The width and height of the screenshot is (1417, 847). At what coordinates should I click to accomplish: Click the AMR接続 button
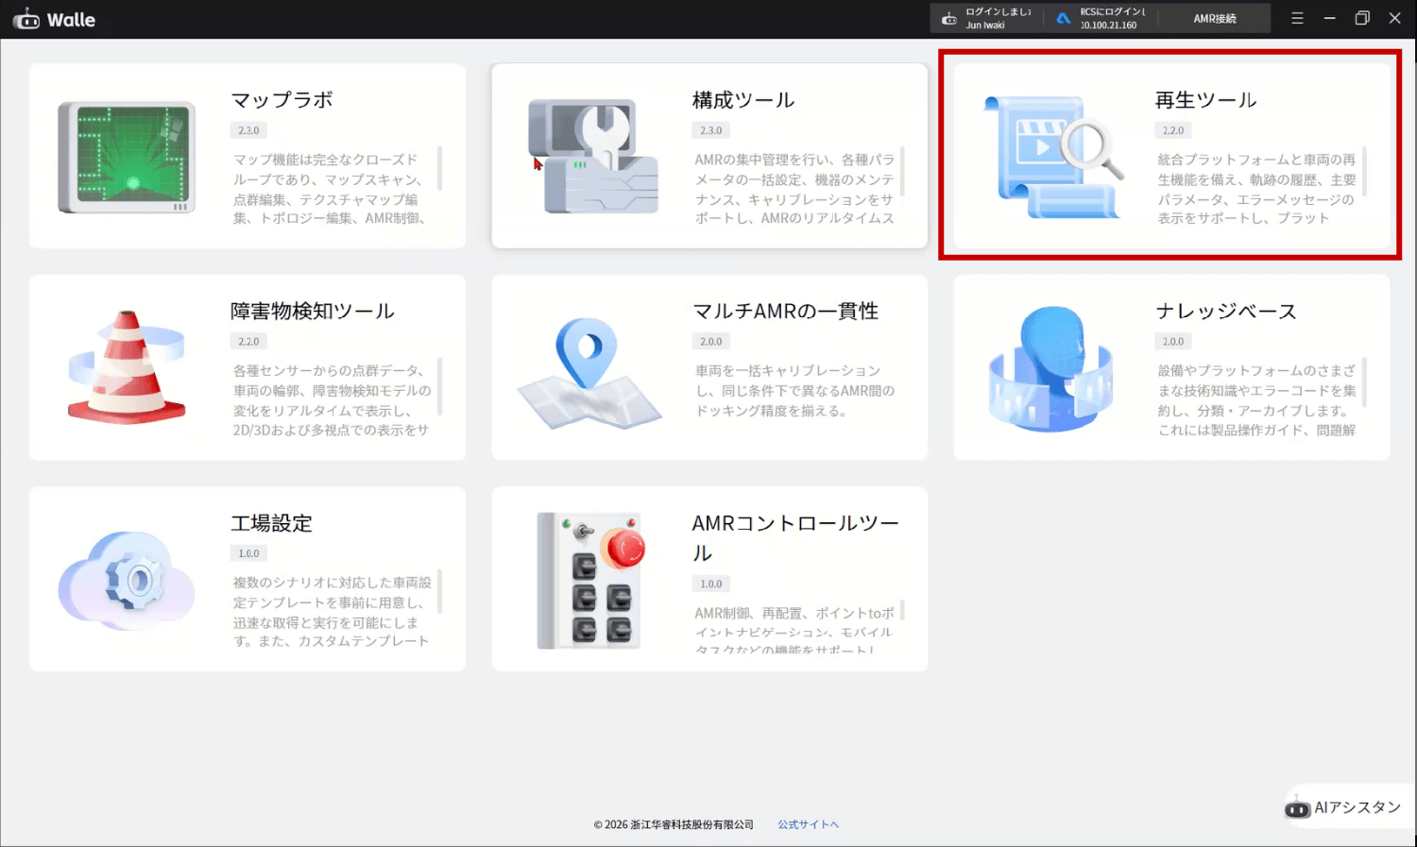click(x=1215, y=19)
